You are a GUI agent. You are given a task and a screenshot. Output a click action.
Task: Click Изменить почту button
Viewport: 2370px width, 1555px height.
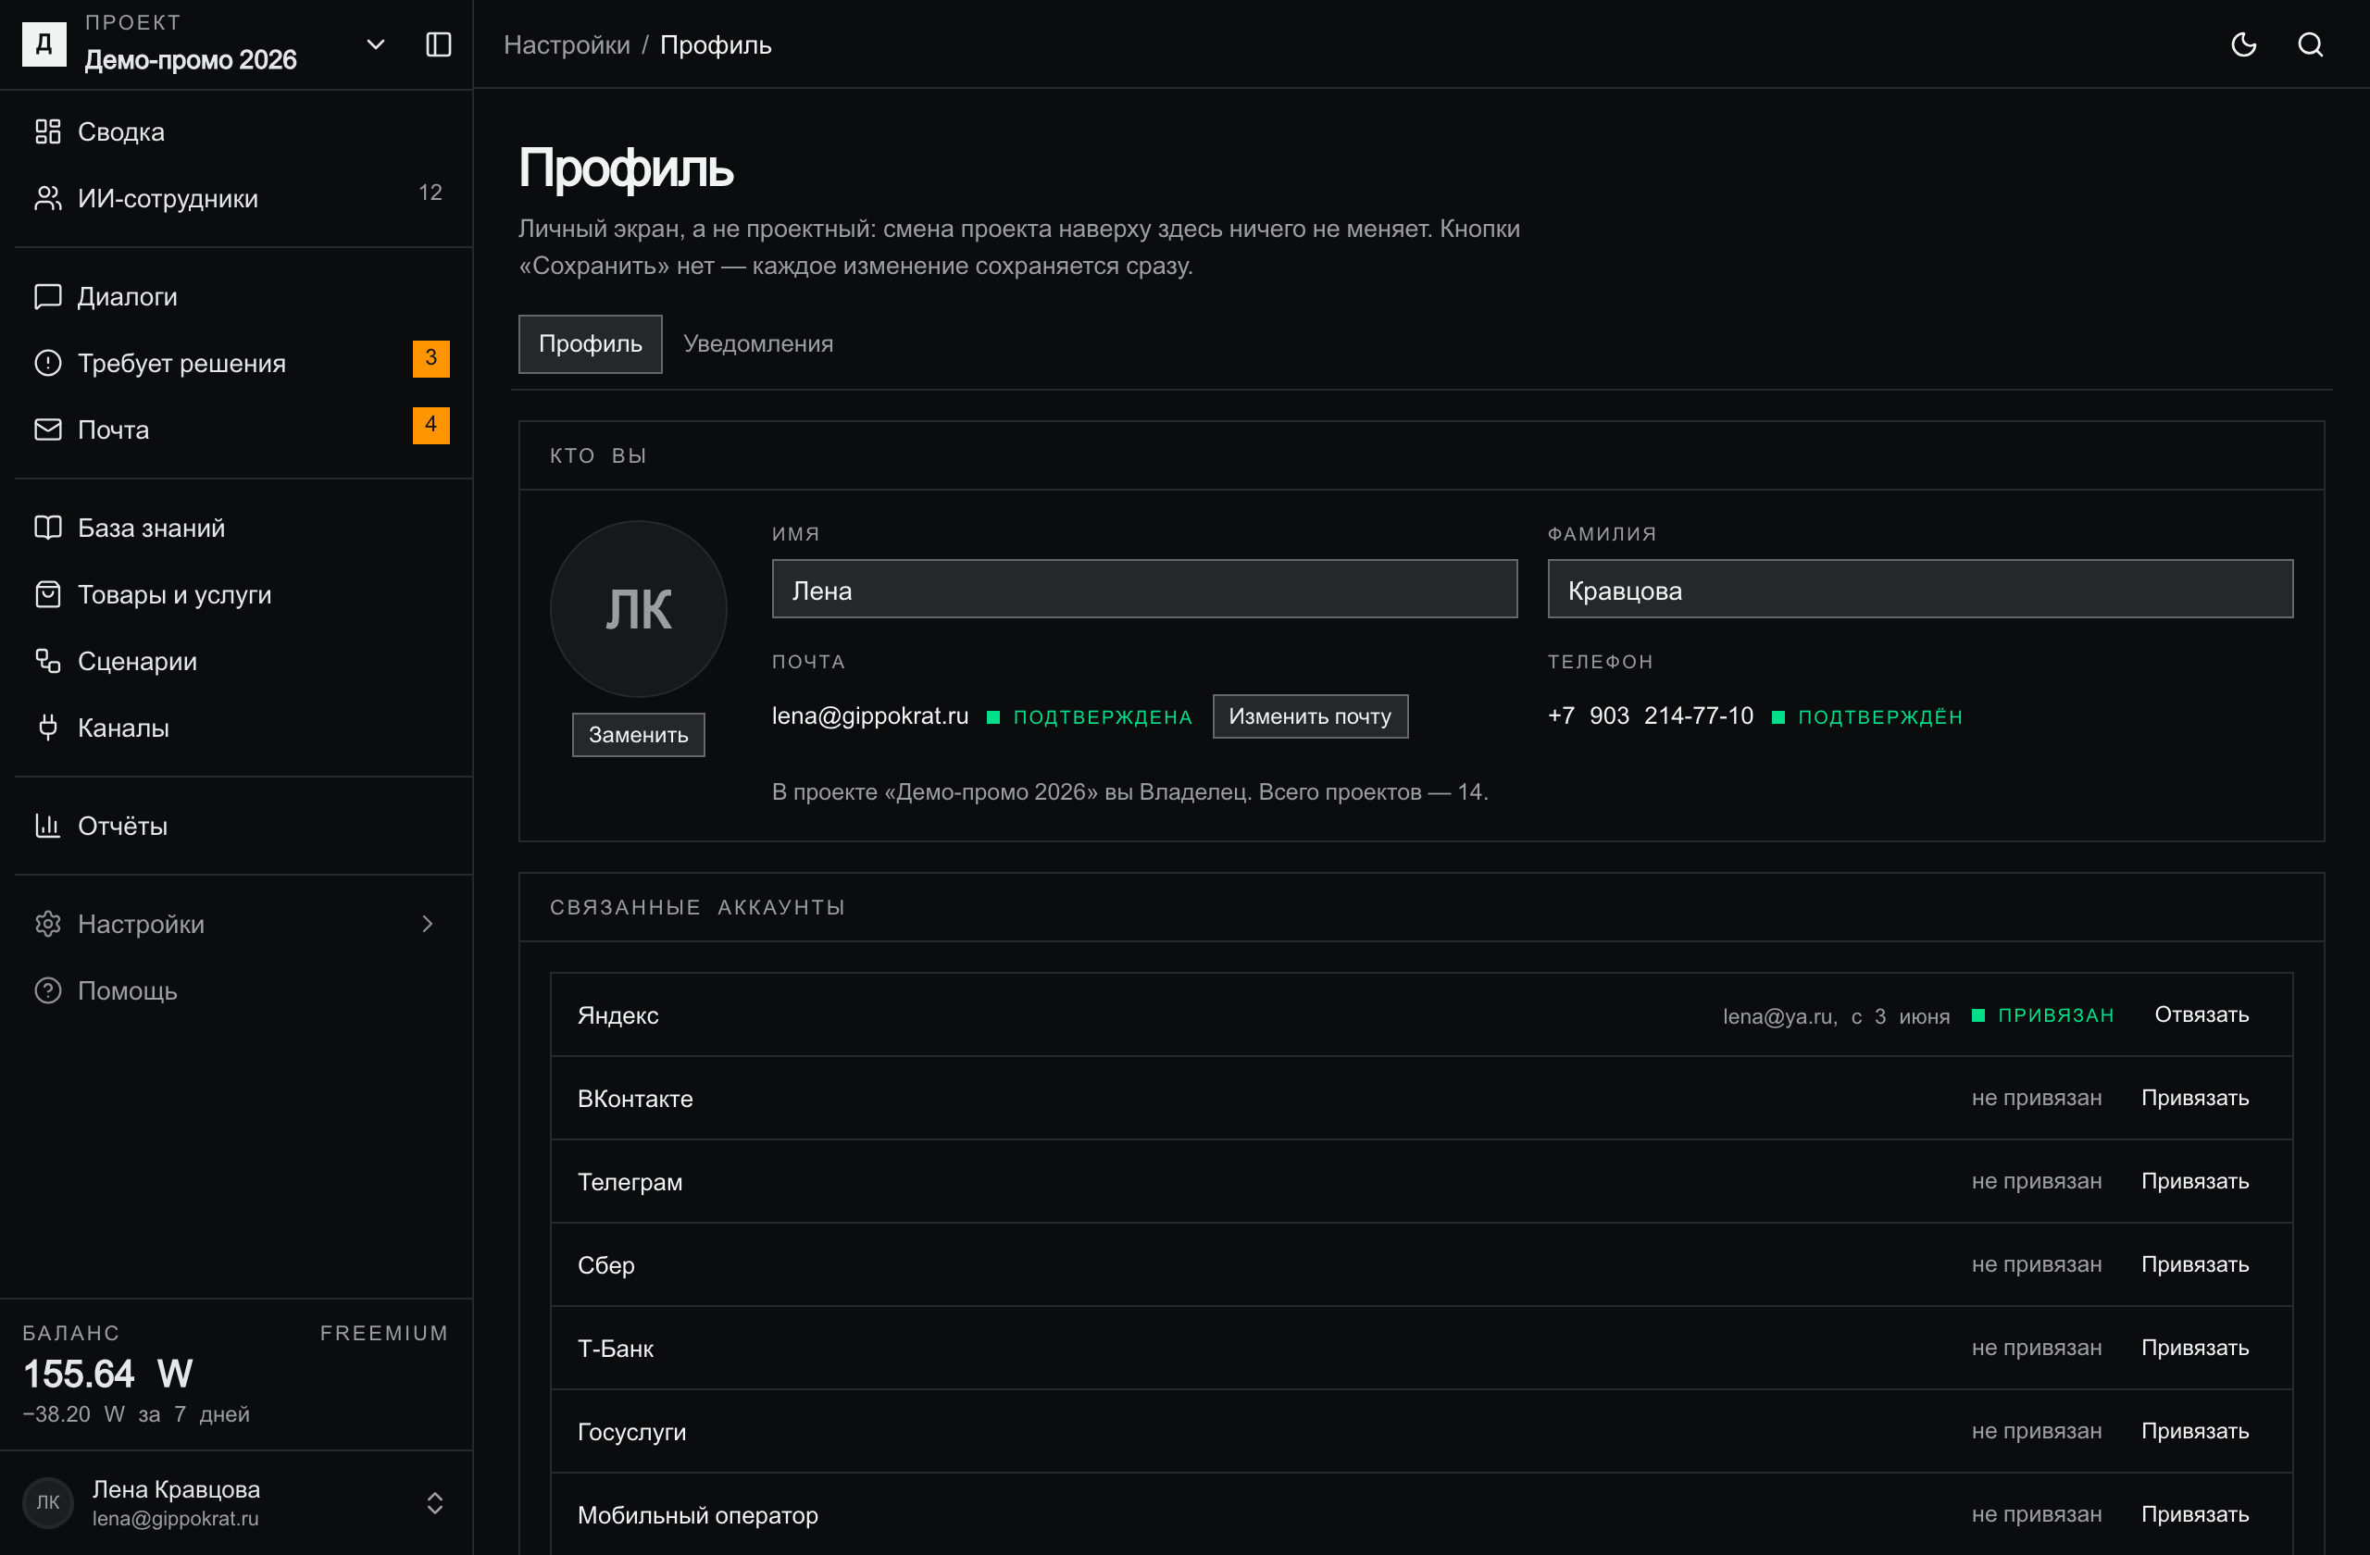coord(1309,716)
